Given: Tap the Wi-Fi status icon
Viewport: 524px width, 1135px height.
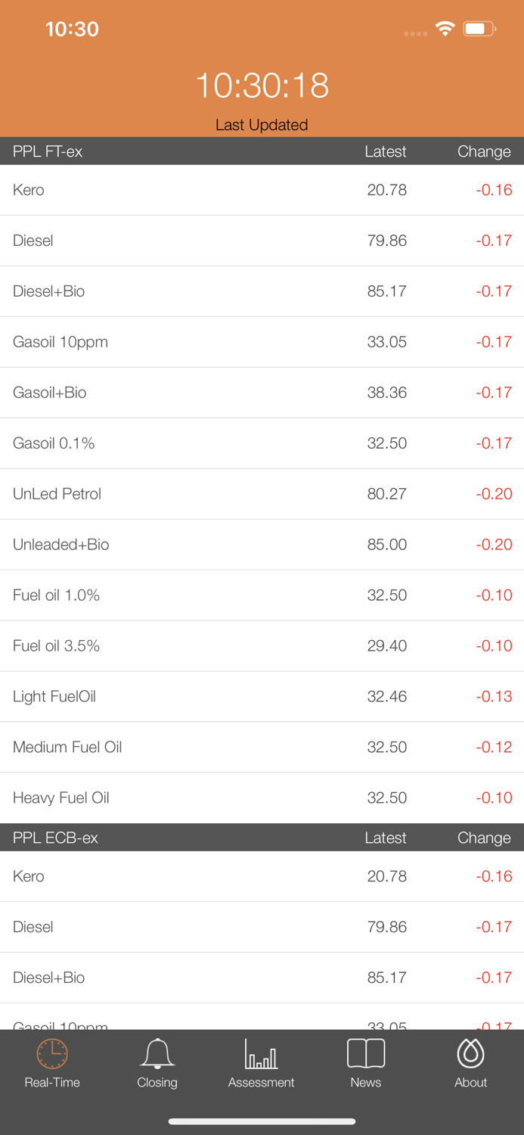Looking at the screenshot, I should tap(445, 28).
